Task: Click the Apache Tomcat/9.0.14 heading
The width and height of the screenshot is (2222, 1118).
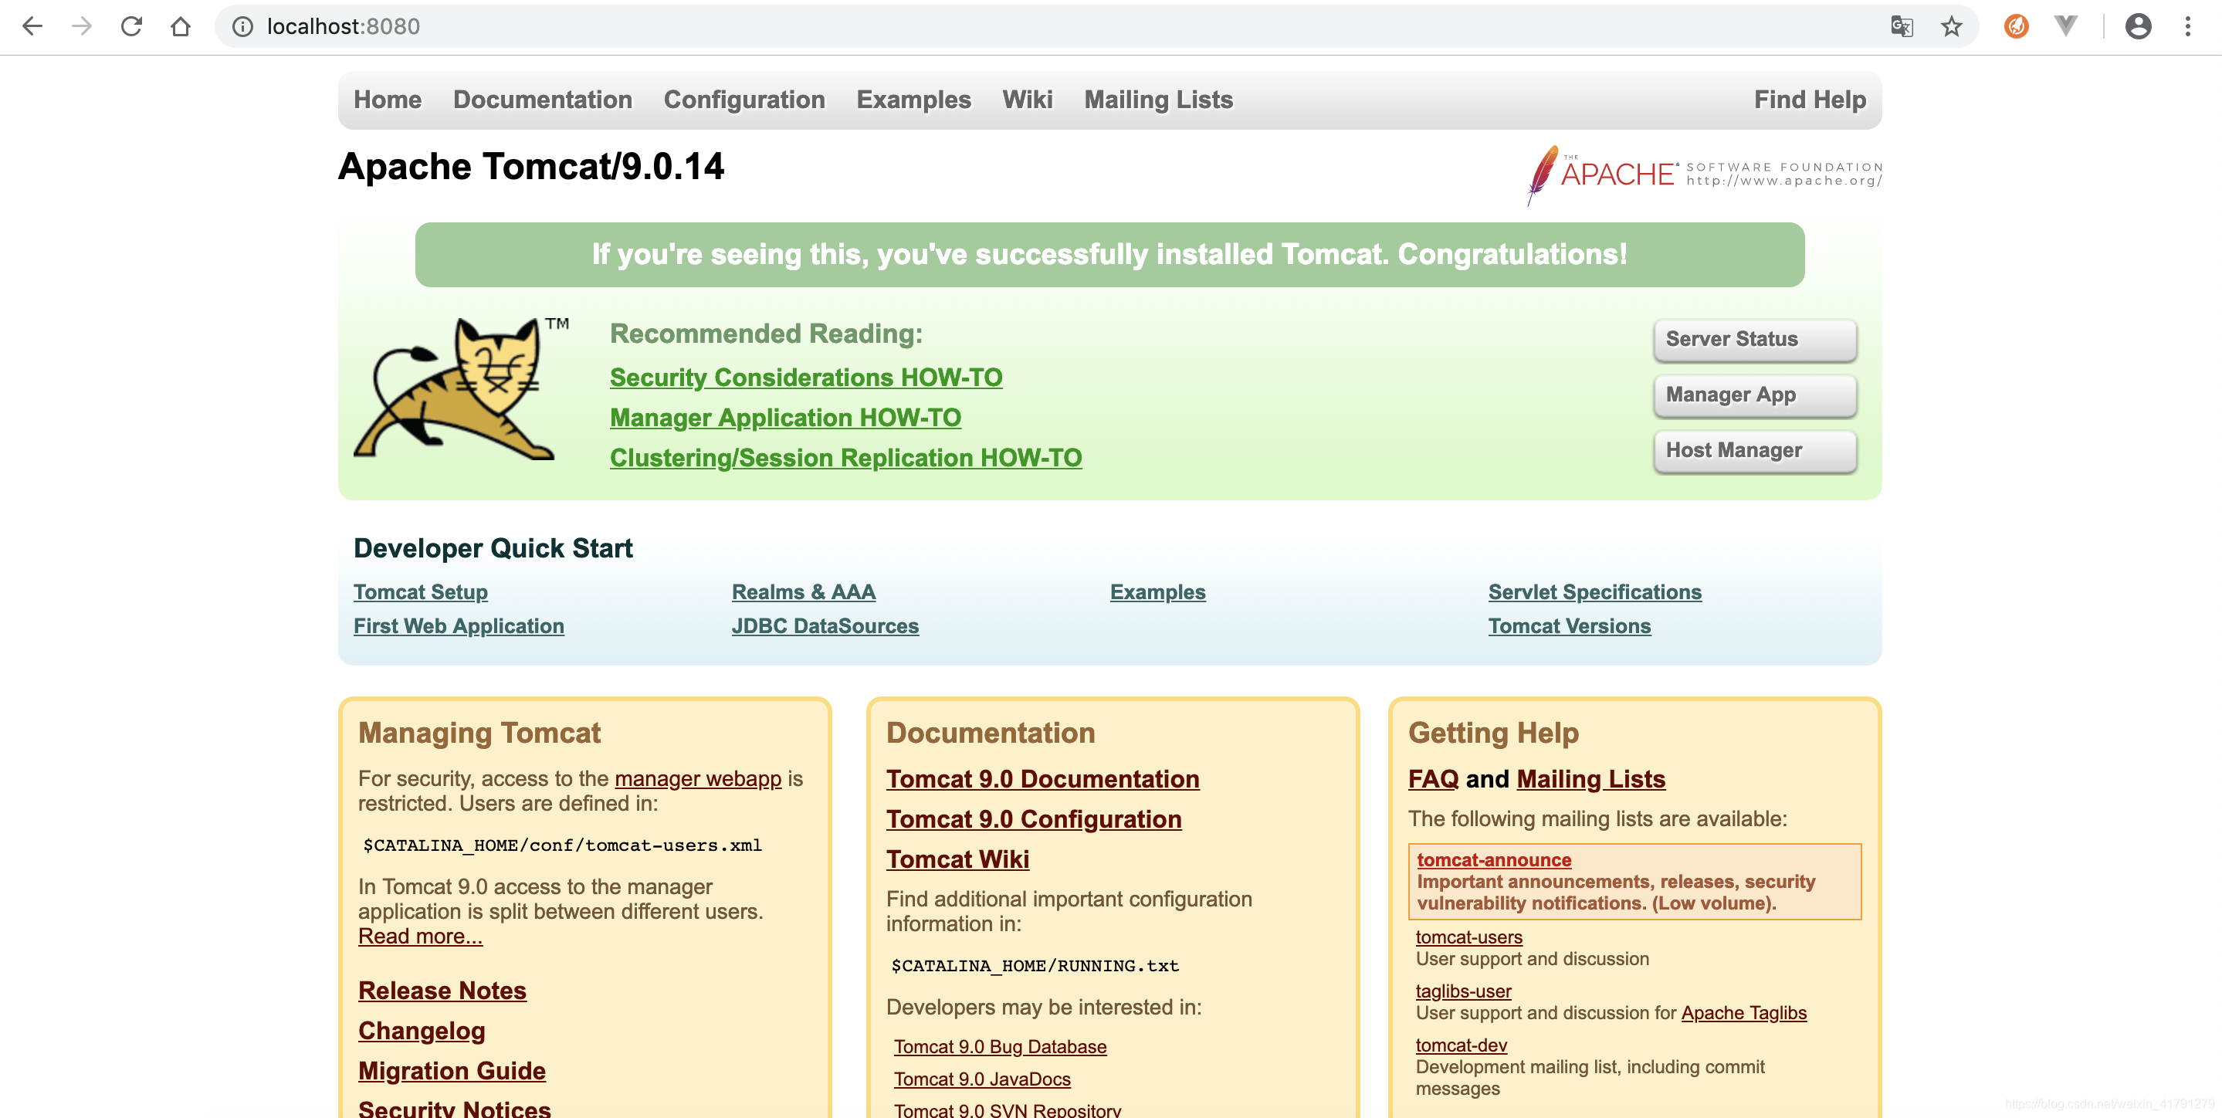Action: pos(530,167)
